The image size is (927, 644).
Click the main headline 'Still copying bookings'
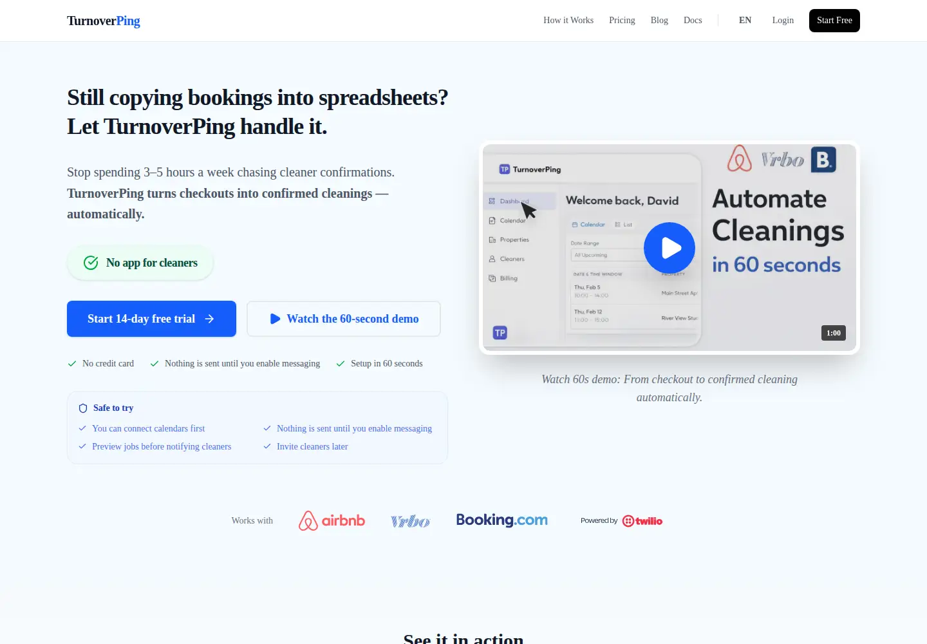(x=257, y=112)
